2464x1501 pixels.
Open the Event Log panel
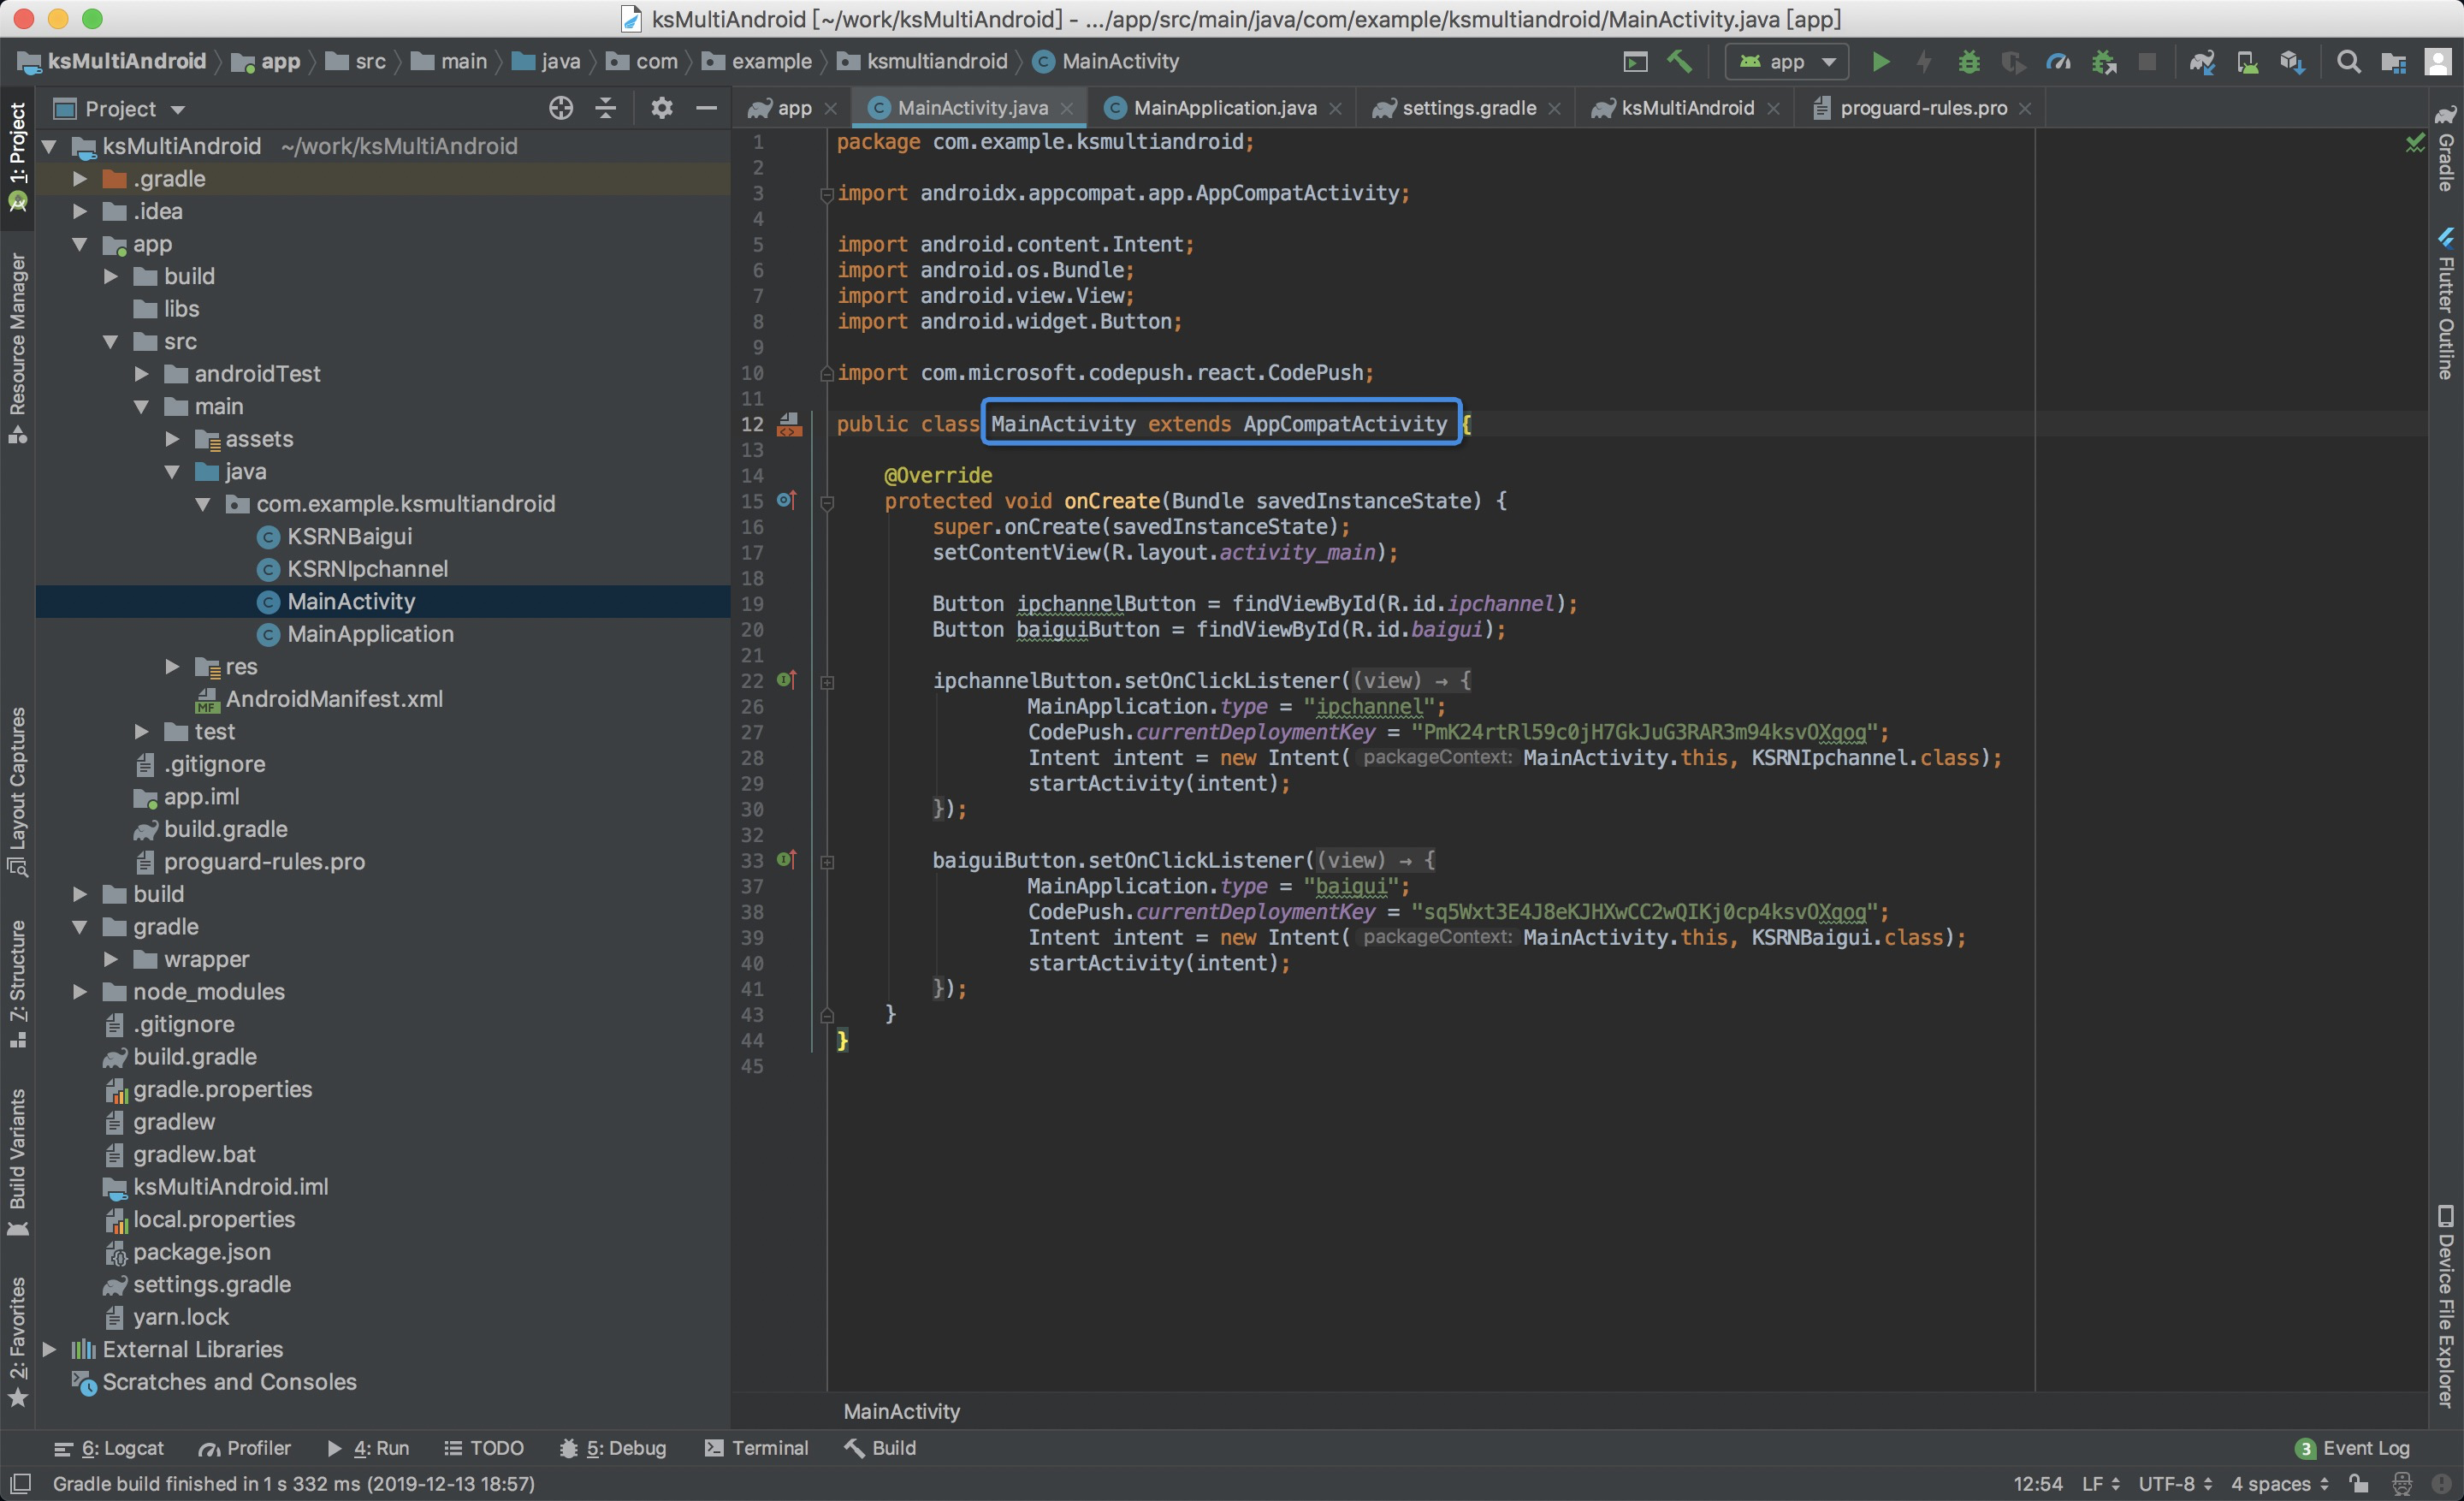[x=2352, y=1447]
